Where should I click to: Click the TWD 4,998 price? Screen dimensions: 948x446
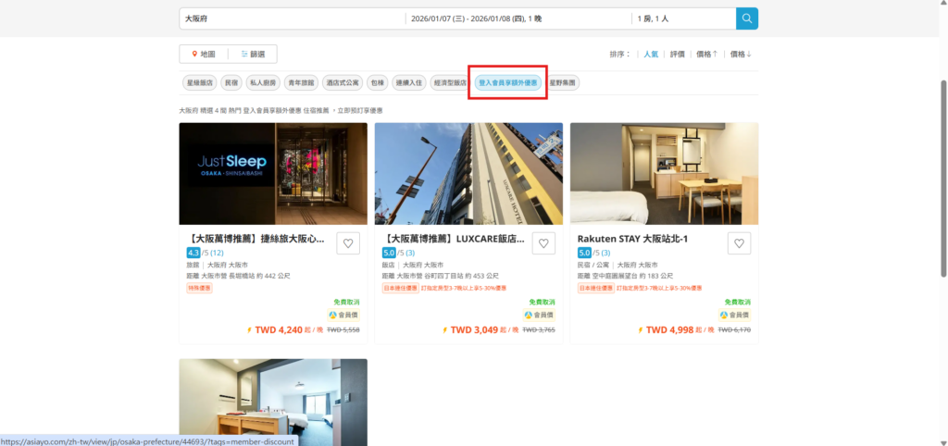pos(670,330)
